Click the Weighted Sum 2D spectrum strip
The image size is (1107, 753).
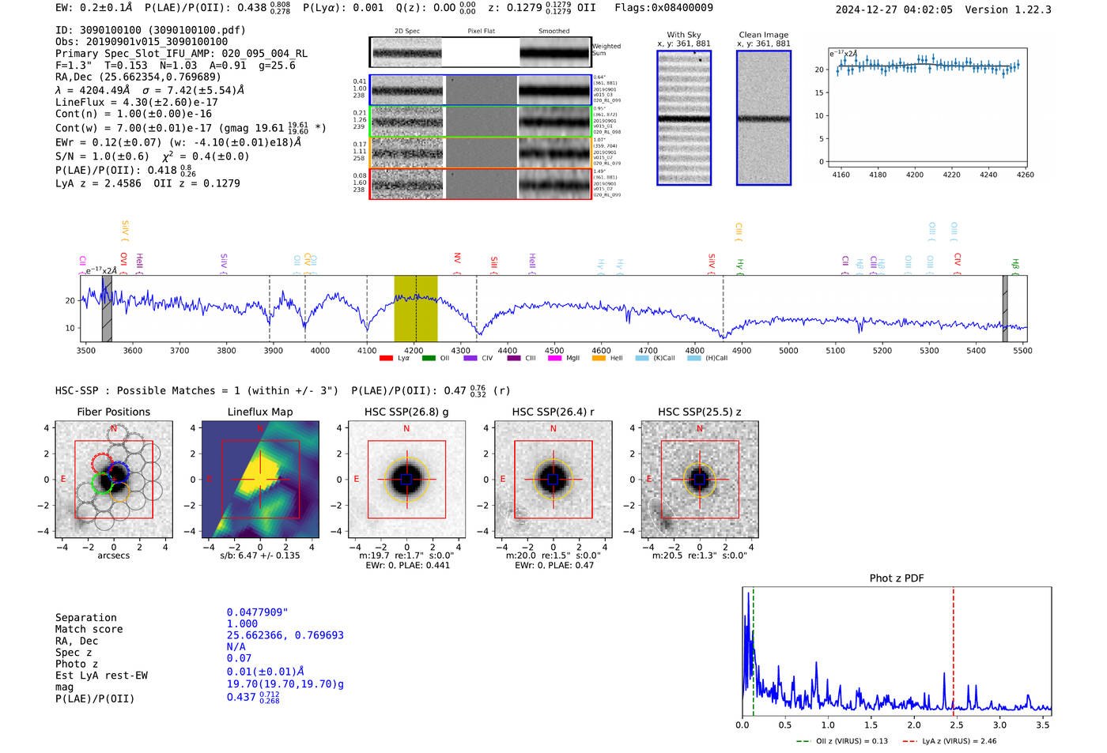(481, 52)
